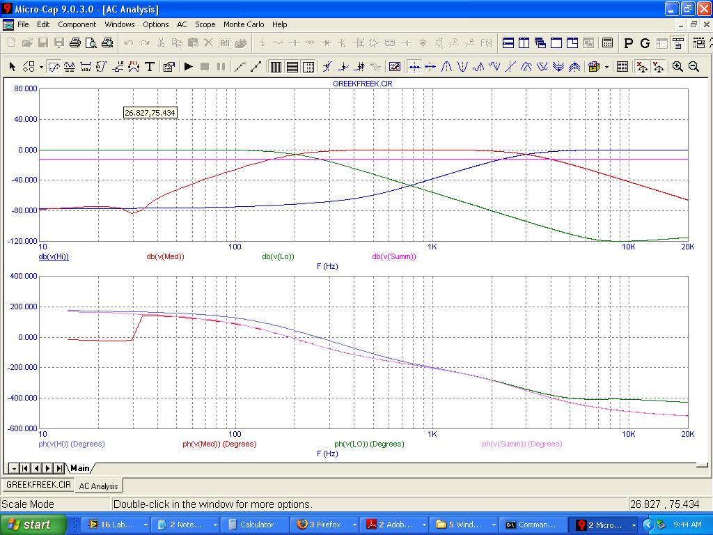Toggle vertical grid lines display
The width and height of the screenshot is (713, 535).
pos(276,67)
